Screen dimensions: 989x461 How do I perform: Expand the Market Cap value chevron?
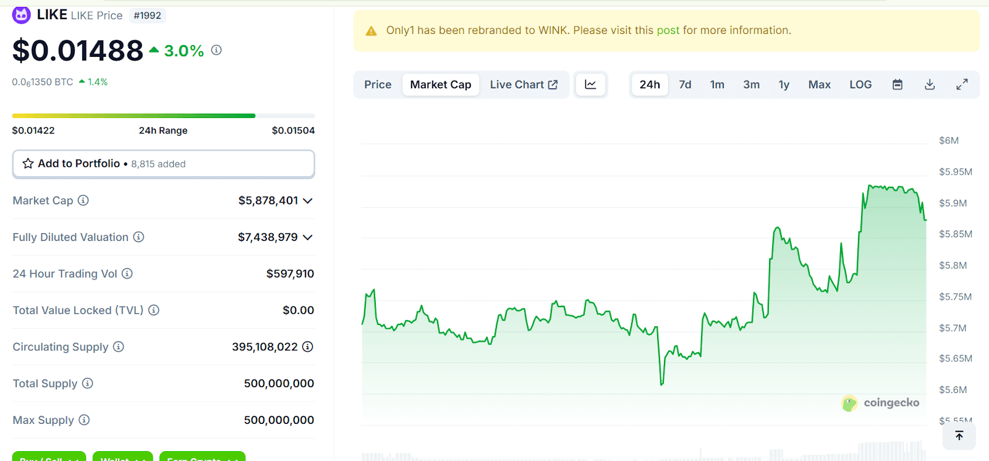tap(308, 201)
